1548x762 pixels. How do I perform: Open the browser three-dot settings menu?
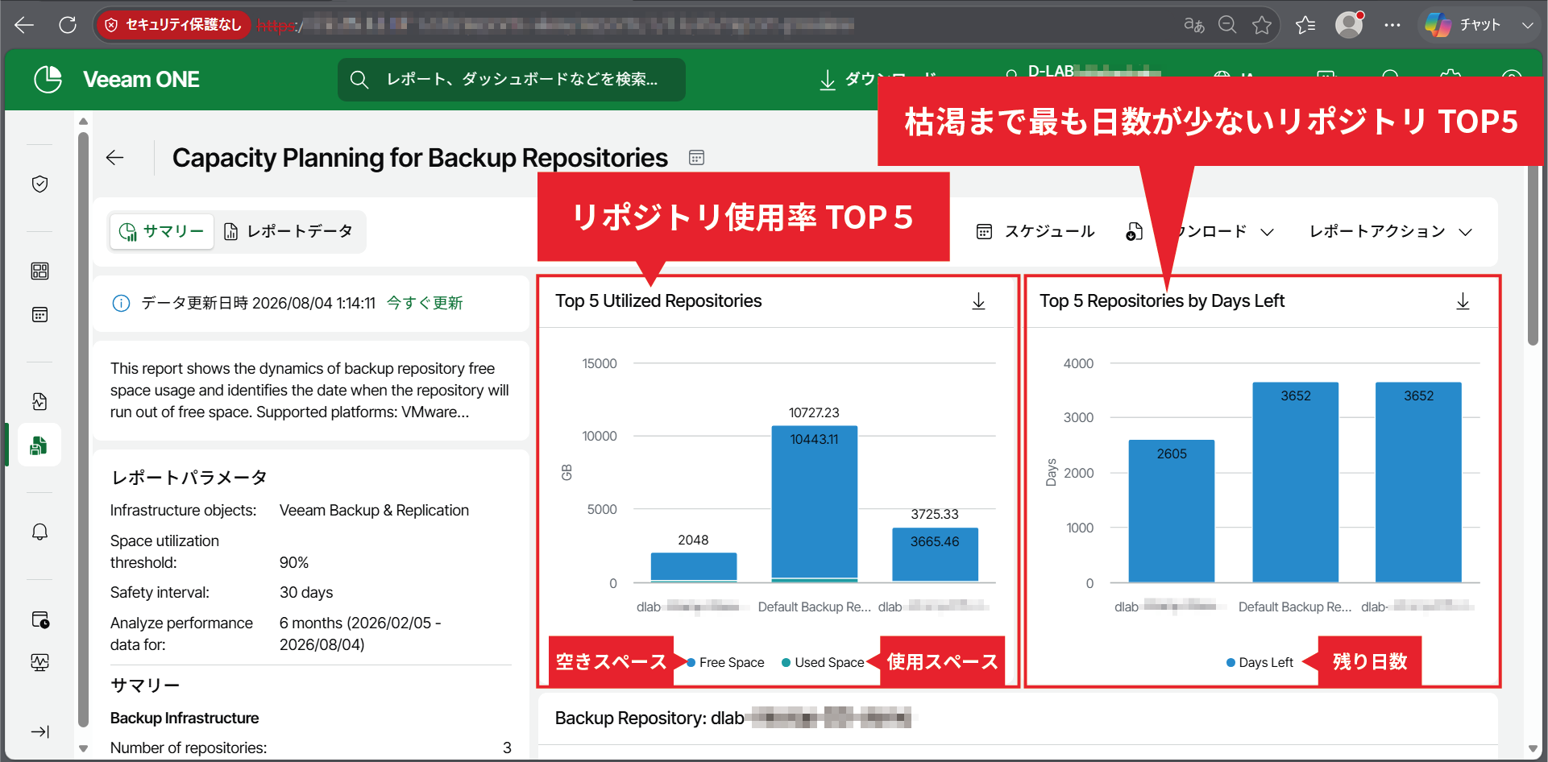[1392, 25]
